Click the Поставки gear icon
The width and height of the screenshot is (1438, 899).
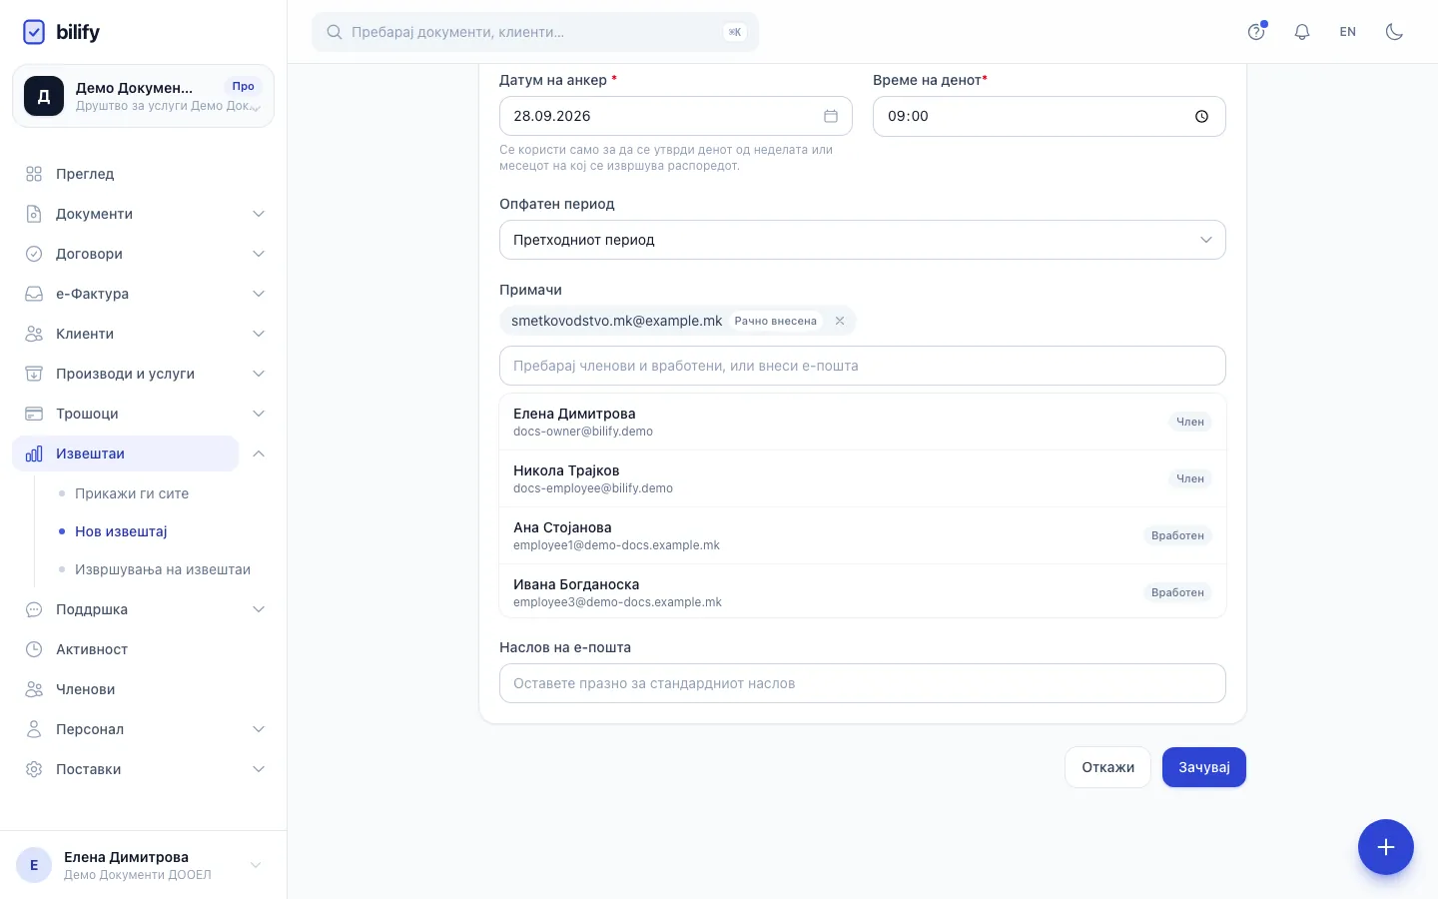coord(34,769)
